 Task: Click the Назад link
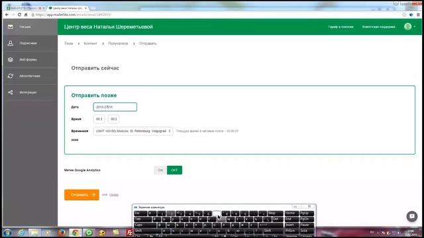[x=114, y=194]
